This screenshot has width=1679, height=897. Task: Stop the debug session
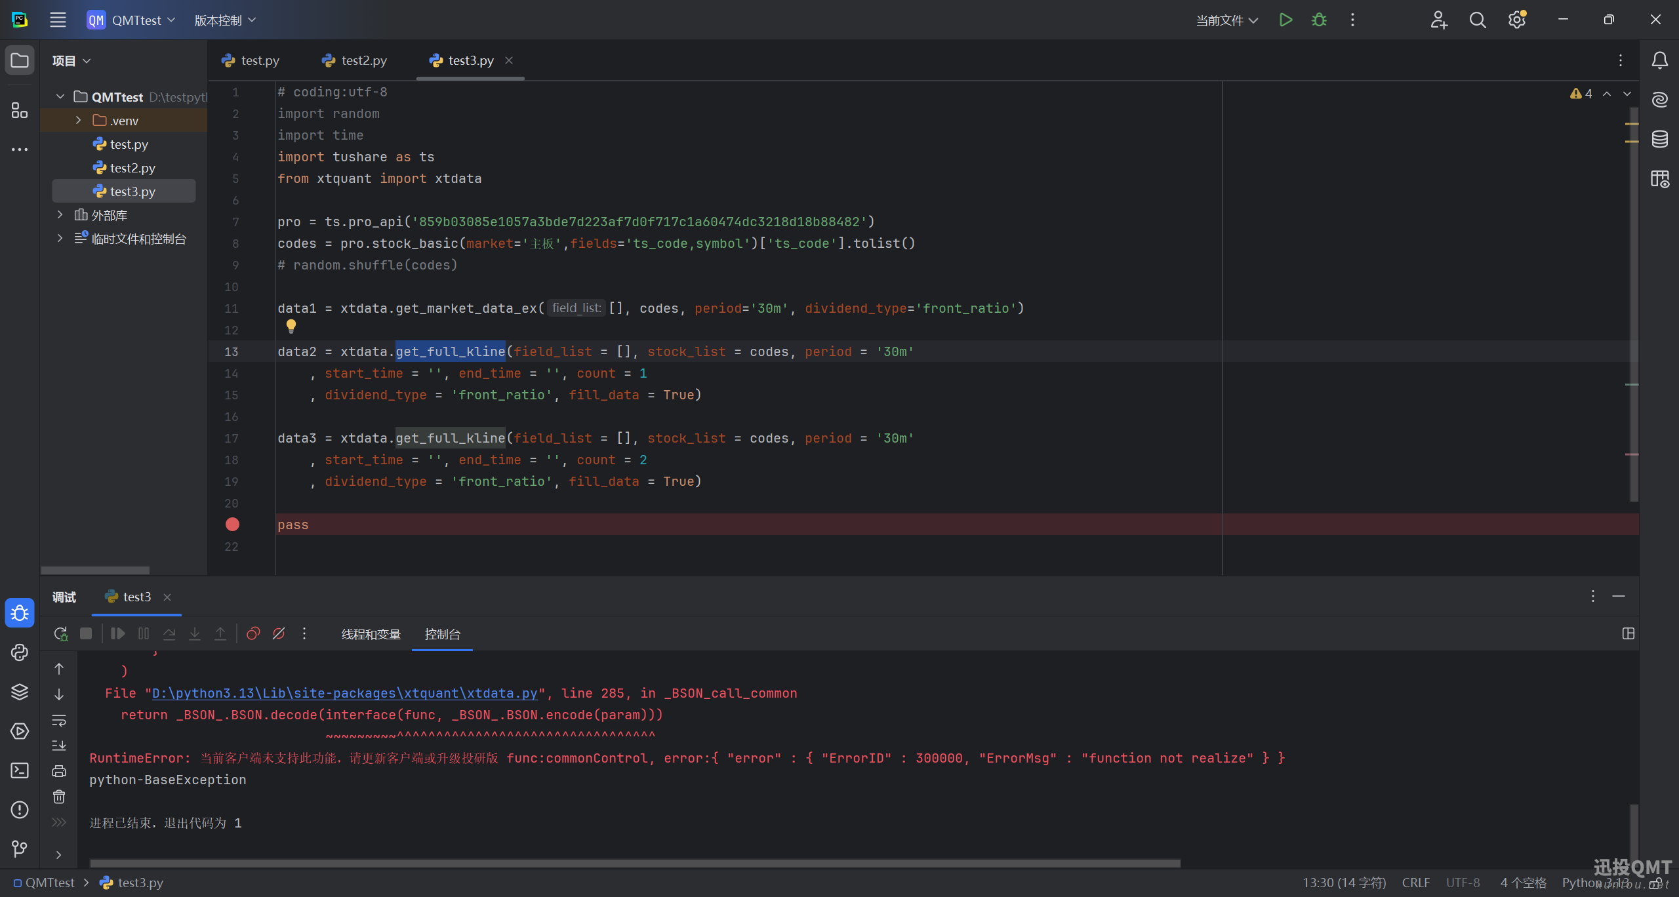point(86,633)
